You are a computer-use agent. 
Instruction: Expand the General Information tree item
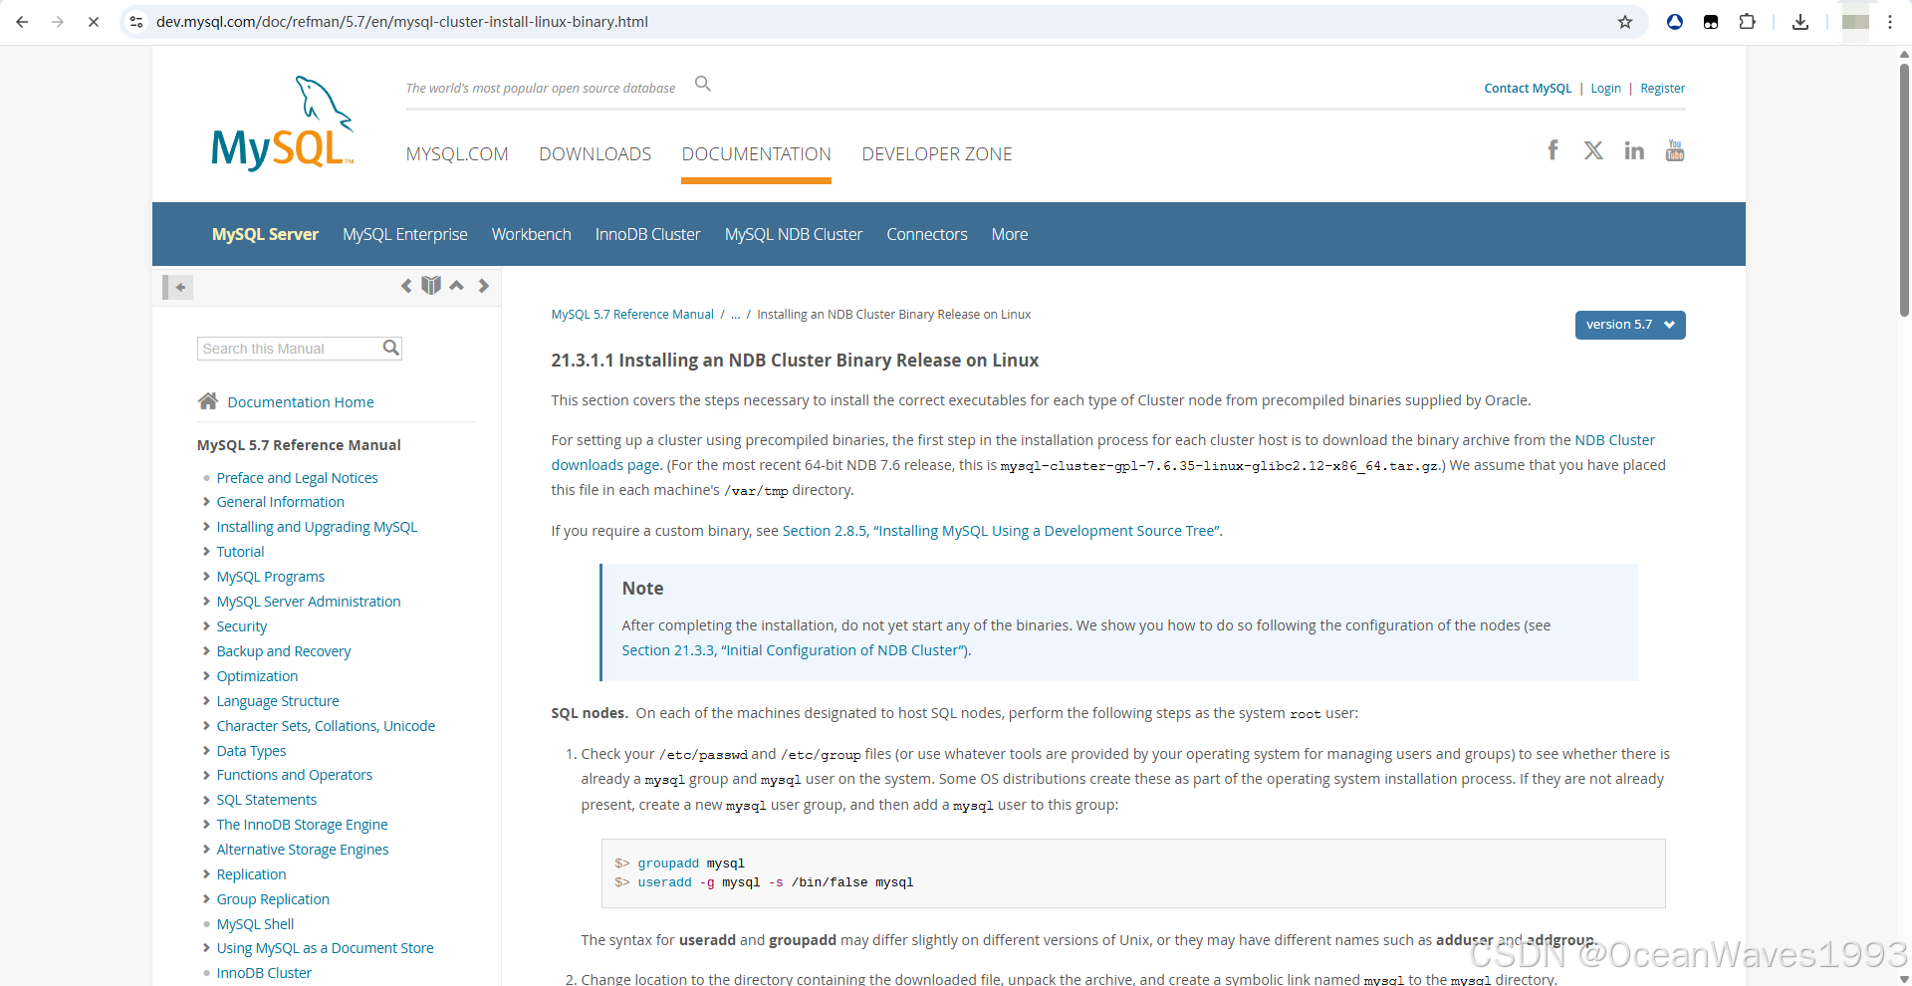click(x=206, y=502)
